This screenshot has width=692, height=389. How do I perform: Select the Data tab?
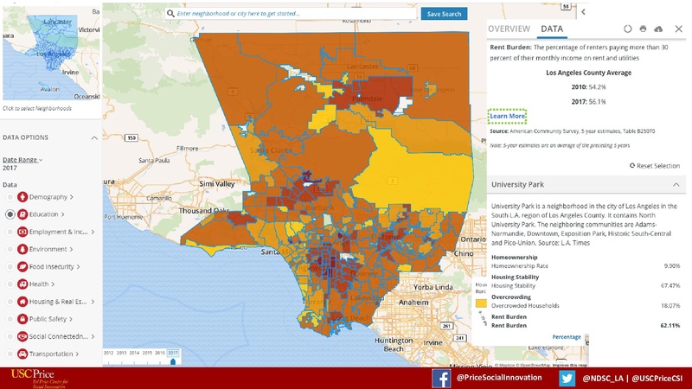coord(552,29)
